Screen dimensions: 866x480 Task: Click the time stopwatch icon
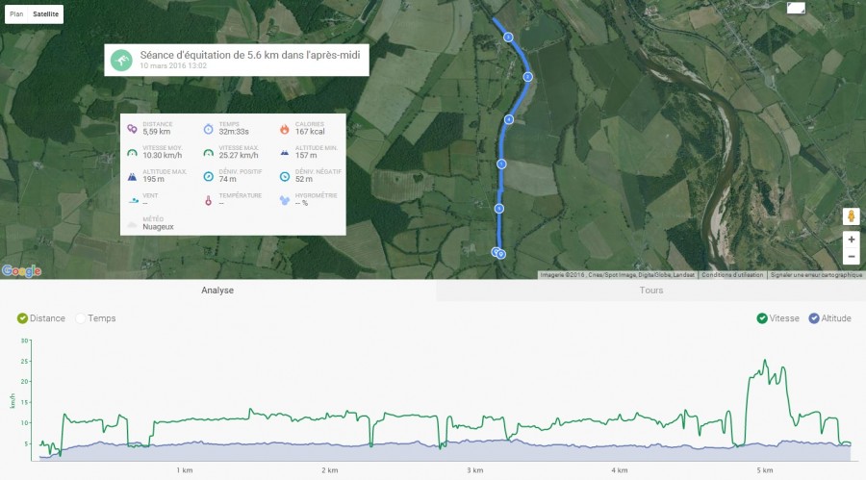pyautogui.click(x=208, y=128)
